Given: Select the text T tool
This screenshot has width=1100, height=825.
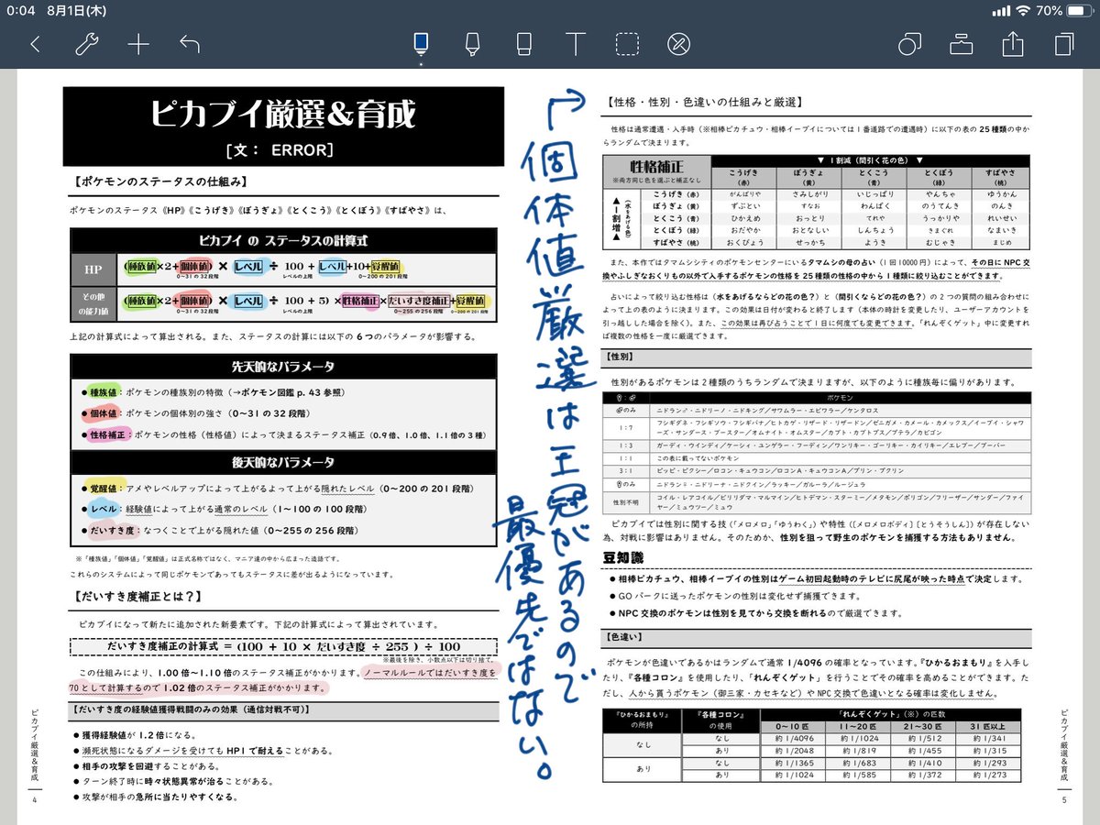Looking at the screenshot, I should pos(575,43).
